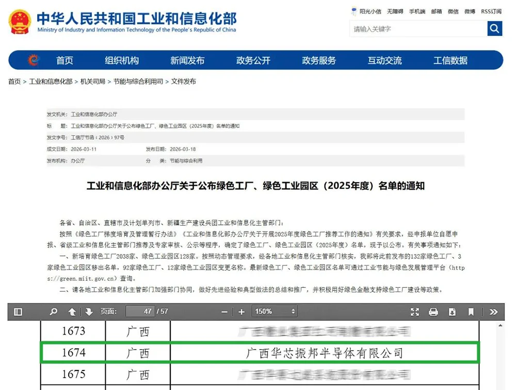This screenshot has width=516, height=390.
Task: Go to the previous page with the up arrow
Action: (72, 312)
